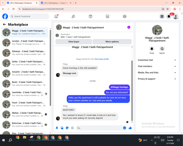This screenshot has width=183, height=146.
Task: Click in the Aa message input field
Action: [100, 128]
